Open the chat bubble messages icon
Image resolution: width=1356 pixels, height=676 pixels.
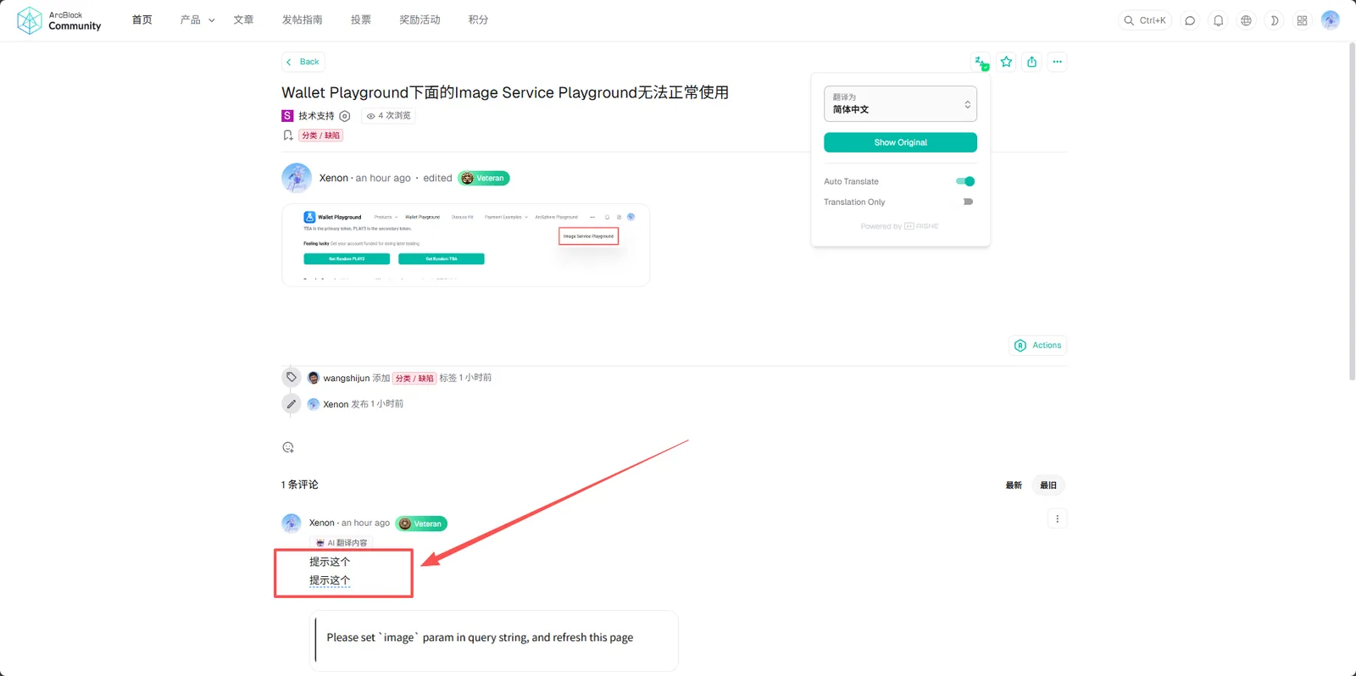tap(1190, 20)
